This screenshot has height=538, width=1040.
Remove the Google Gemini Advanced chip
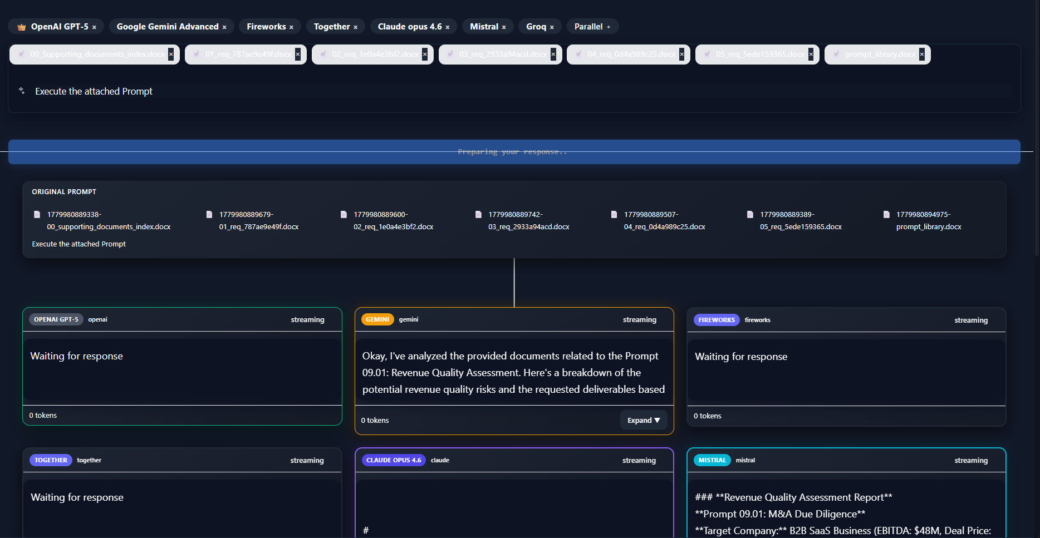[x=224, y=27]
